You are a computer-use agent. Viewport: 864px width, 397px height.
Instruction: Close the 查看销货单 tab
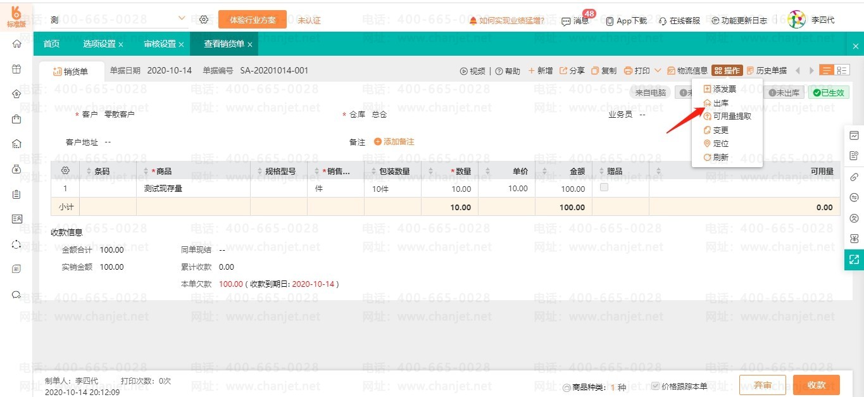click(x=250, y=44)
